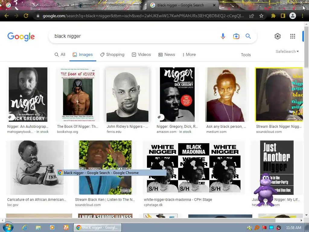Open the cphstage.dk Black Madonna thumbnail
Screen dimensions: 309x232
pyautogui.click(x=194, y=167)
